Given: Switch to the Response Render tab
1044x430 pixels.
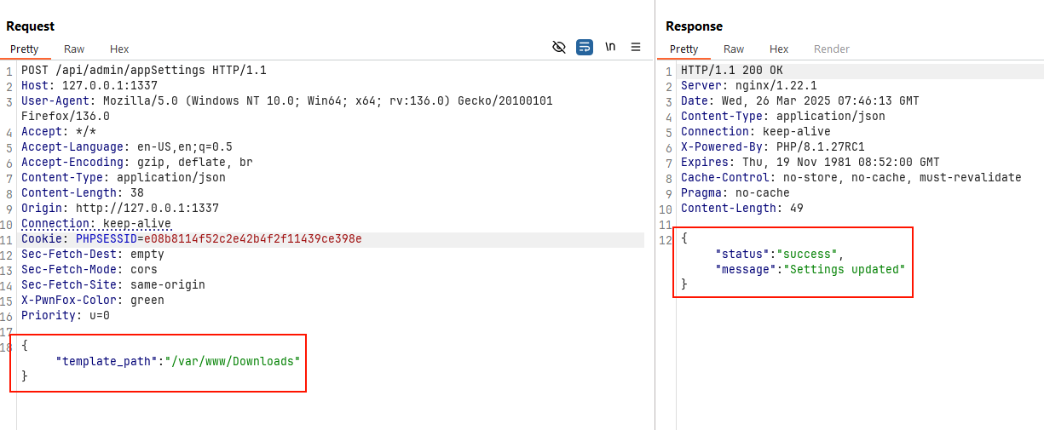Looking at the screenshot, I should [832, 49].
